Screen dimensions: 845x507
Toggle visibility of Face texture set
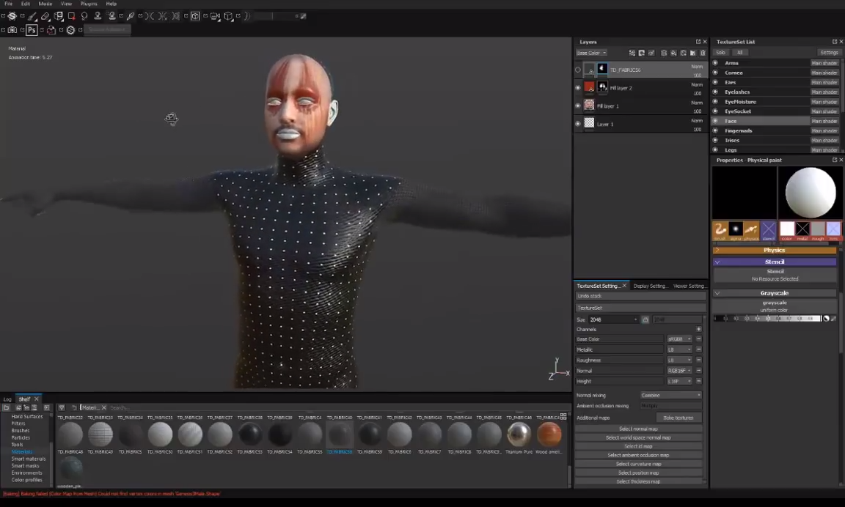715,121
